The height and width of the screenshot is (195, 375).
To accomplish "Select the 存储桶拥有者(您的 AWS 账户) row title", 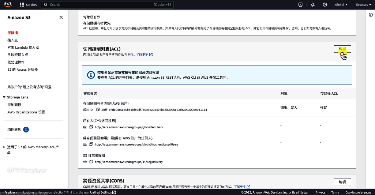I will point(106,104).
